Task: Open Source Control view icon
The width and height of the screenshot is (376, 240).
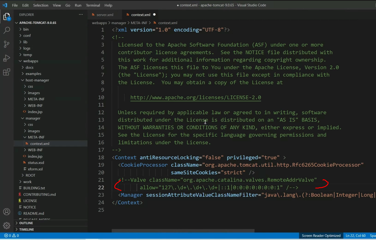Action: tap(7, 44)
